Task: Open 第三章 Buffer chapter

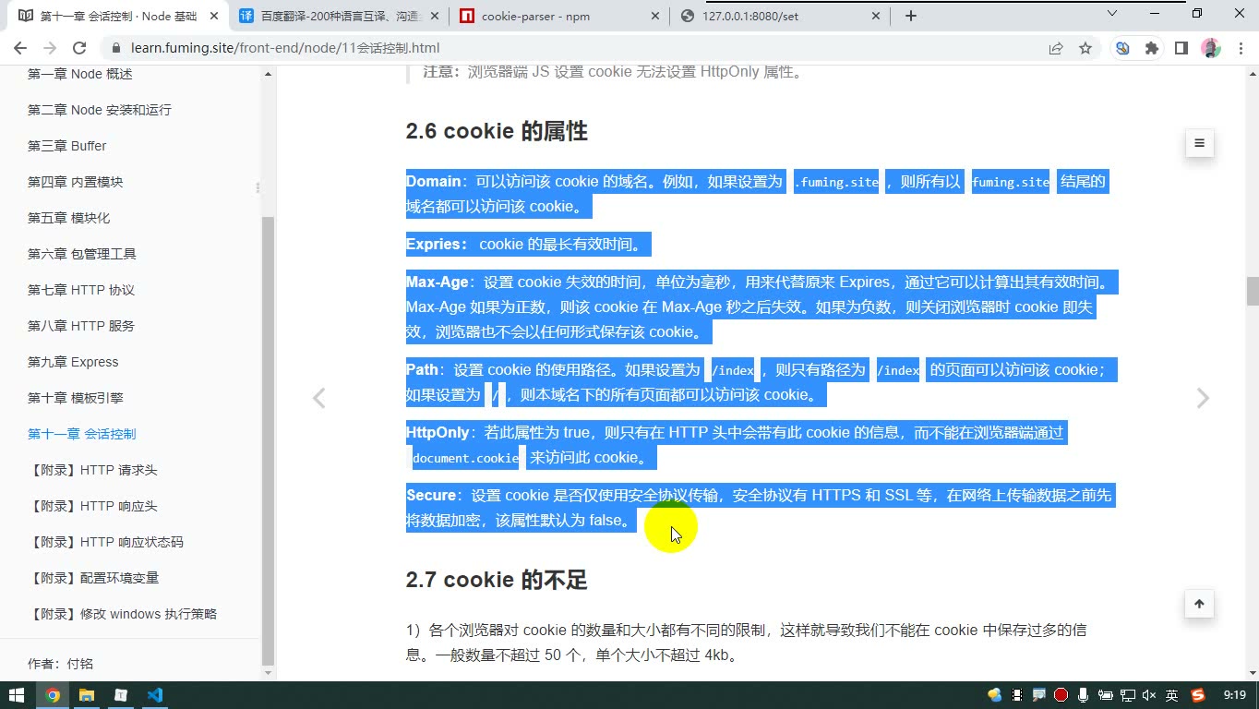Action: (x=66, y=146)
